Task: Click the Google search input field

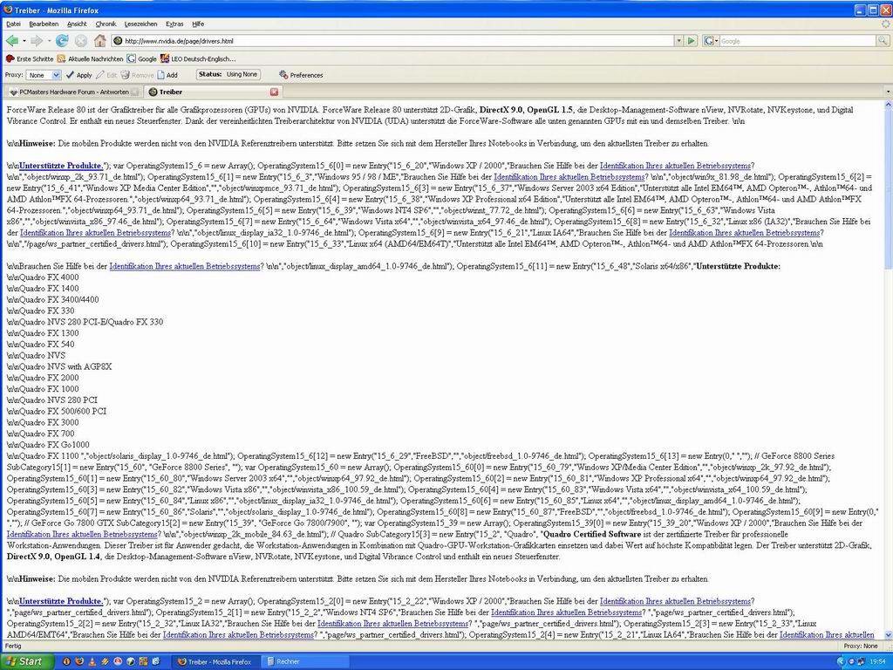Action: point(798,41)
